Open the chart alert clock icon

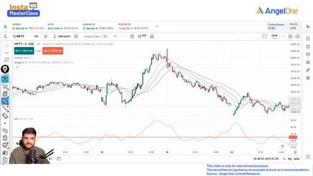[x=139, y=36]
